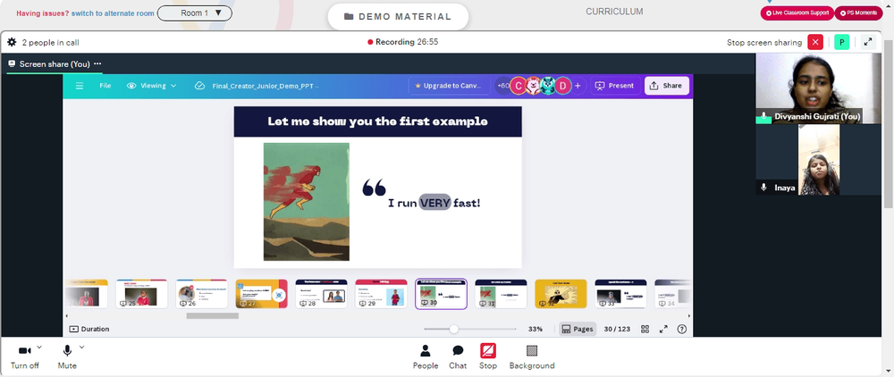
Task: Open grid view of pages
Action: [x=645, y=329]
